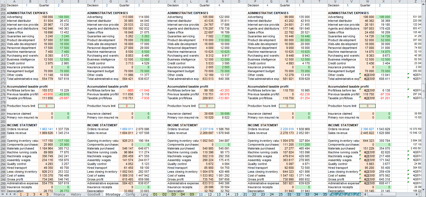
Task: Select INCOME STATEMENT heading in column K
Action: tap(183, 125)
